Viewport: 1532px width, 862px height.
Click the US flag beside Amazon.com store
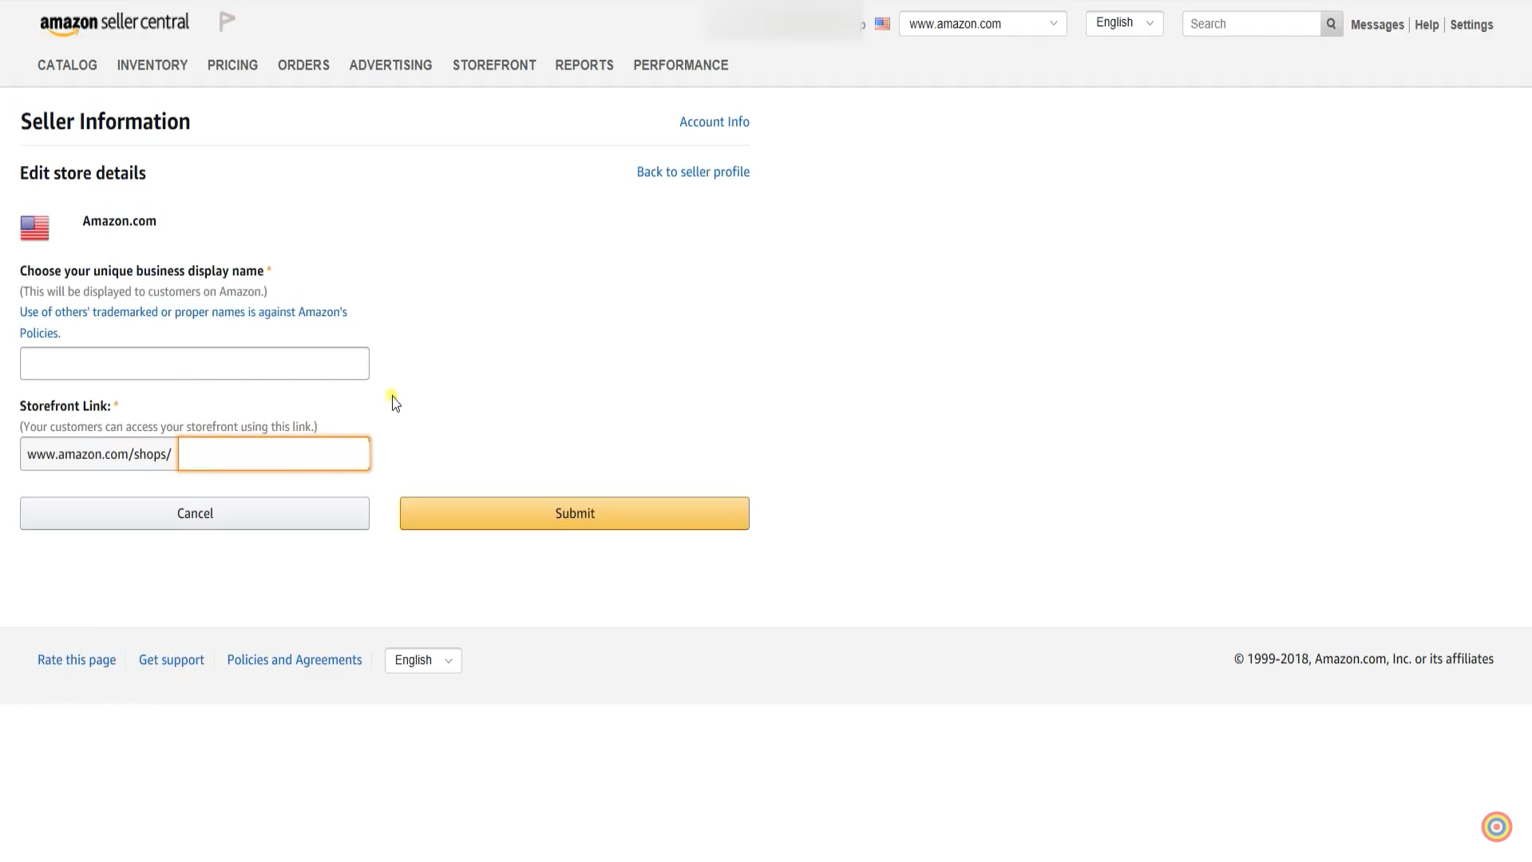(34, 228)
